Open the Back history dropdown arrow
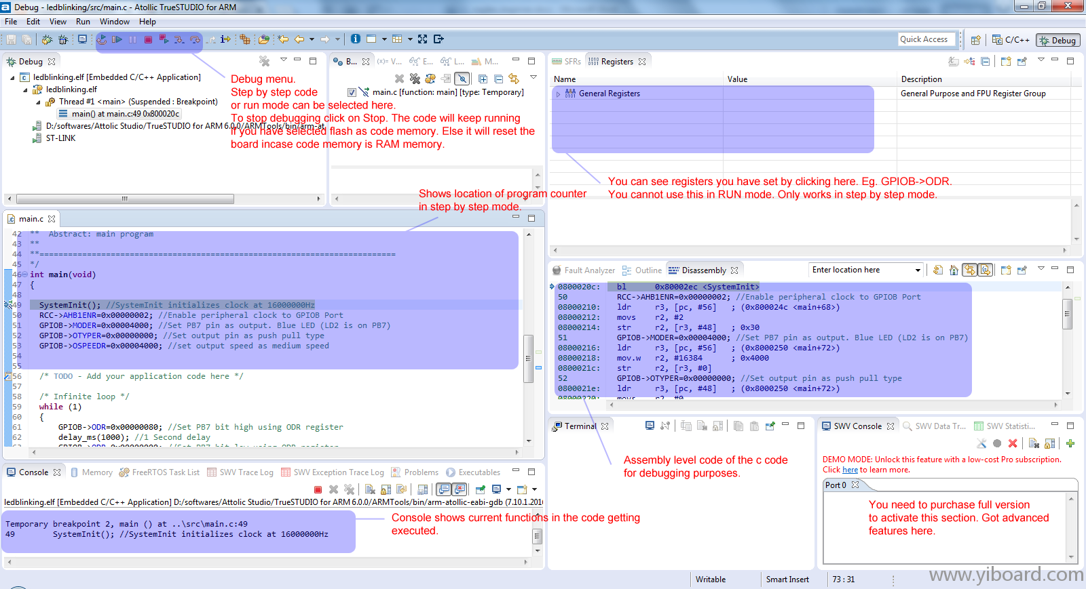This screenshot has height=589, width=1086. click(x=312, y=39)
